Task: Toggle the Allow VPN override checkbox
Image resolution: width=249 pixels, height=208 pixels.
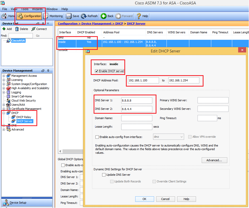Action: [x=190, y=137]
